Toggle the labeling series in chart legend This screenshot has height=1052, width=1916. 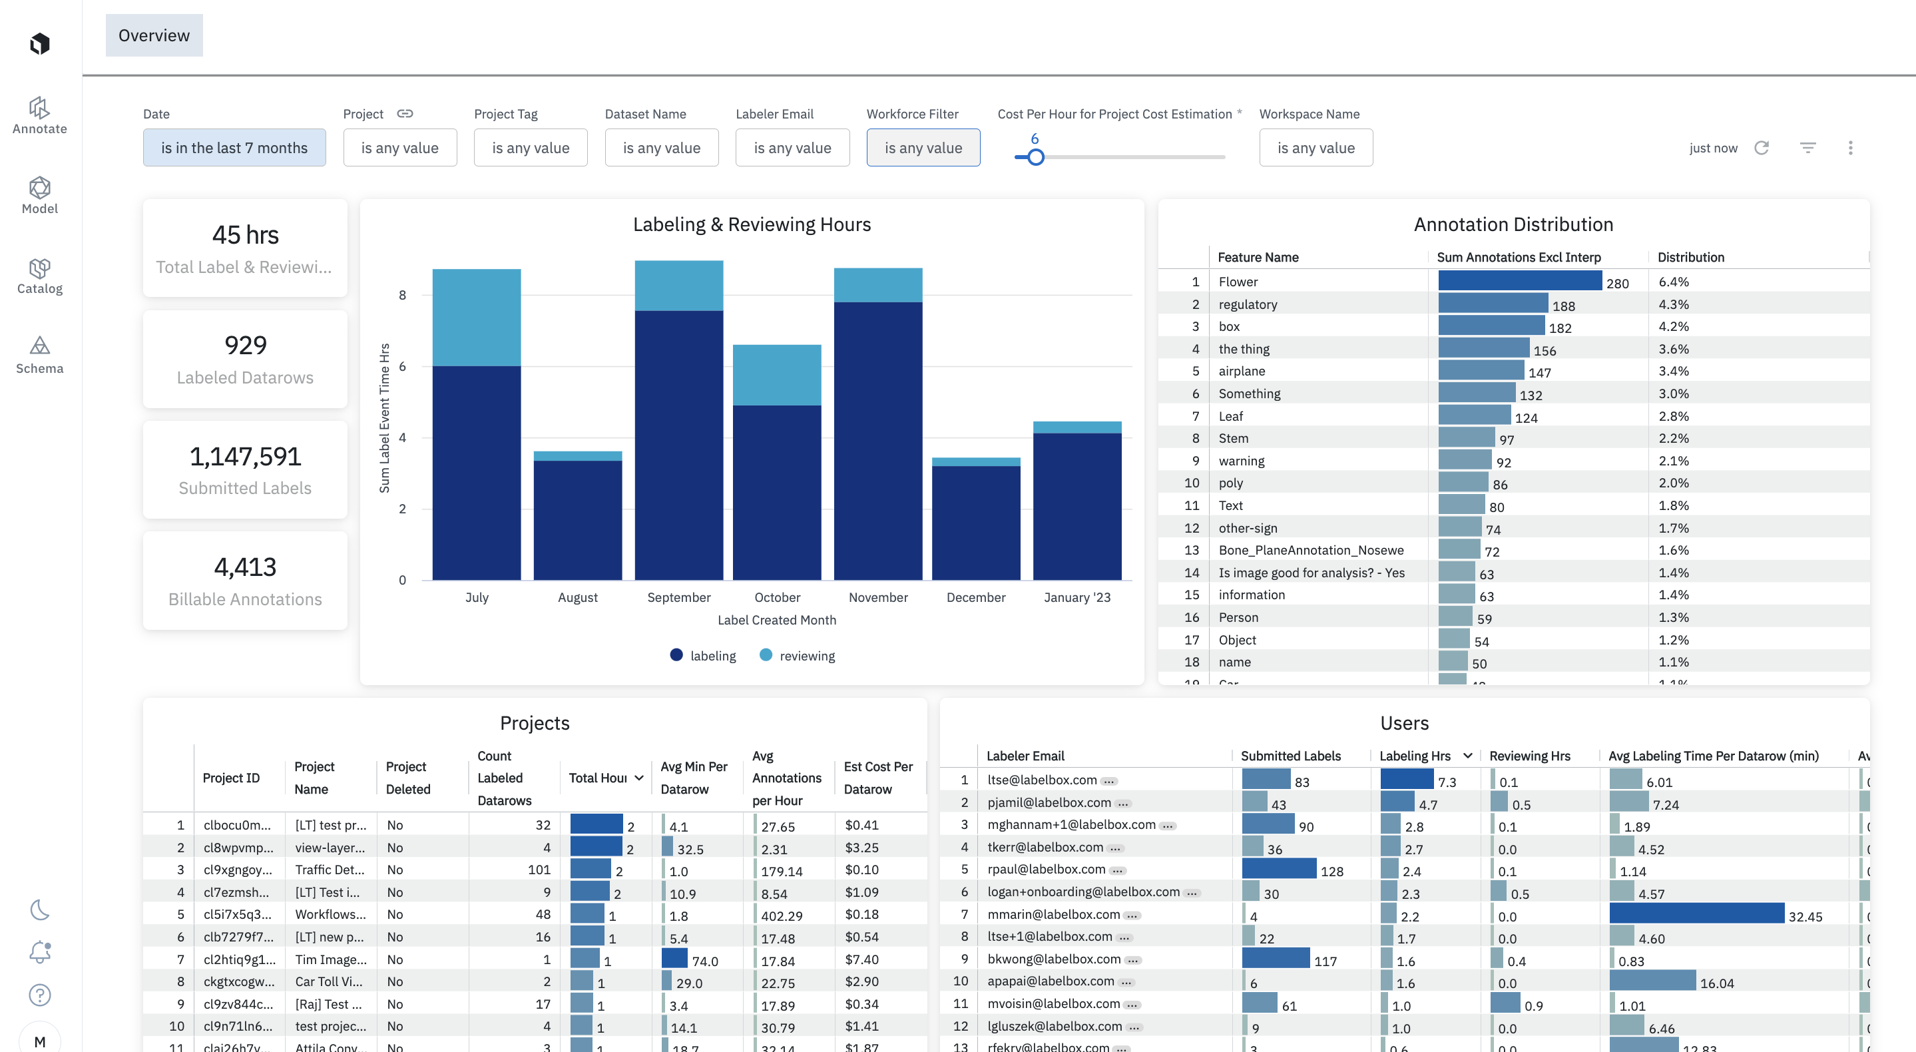pos(703,655)
